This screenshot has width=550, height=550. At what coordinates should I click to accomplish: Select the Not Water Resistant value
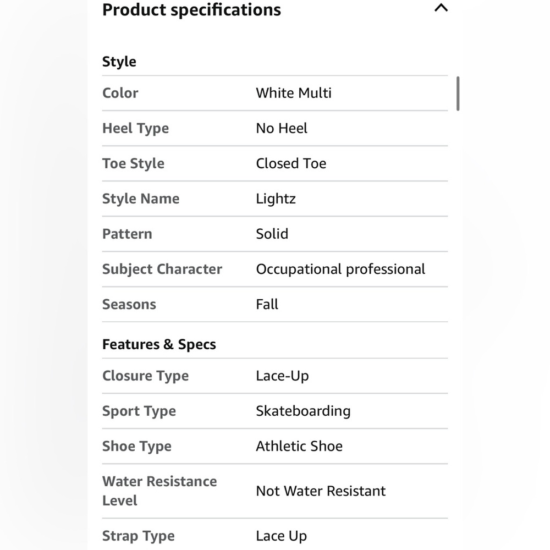coord(321,491)
